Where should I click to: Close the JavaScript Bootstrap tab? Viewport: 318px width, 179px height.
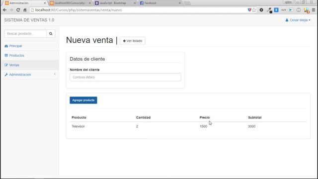[135, 3]
